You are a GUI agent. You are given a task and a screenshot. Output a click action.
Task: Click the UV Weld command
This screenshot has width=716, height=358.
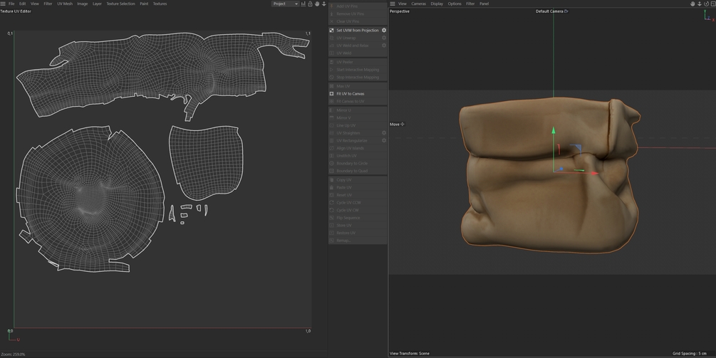[358, 53]
